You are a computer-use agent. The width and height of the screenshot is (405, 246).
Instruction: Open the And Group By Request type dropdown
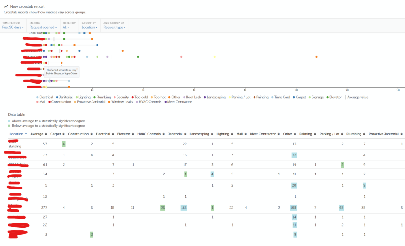[x=114, y=27]
